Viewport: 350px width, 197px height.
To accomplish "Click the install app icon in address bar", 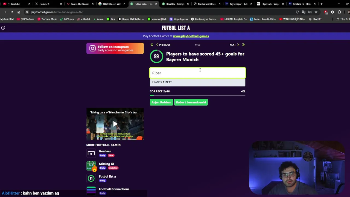I will [297, 12].
